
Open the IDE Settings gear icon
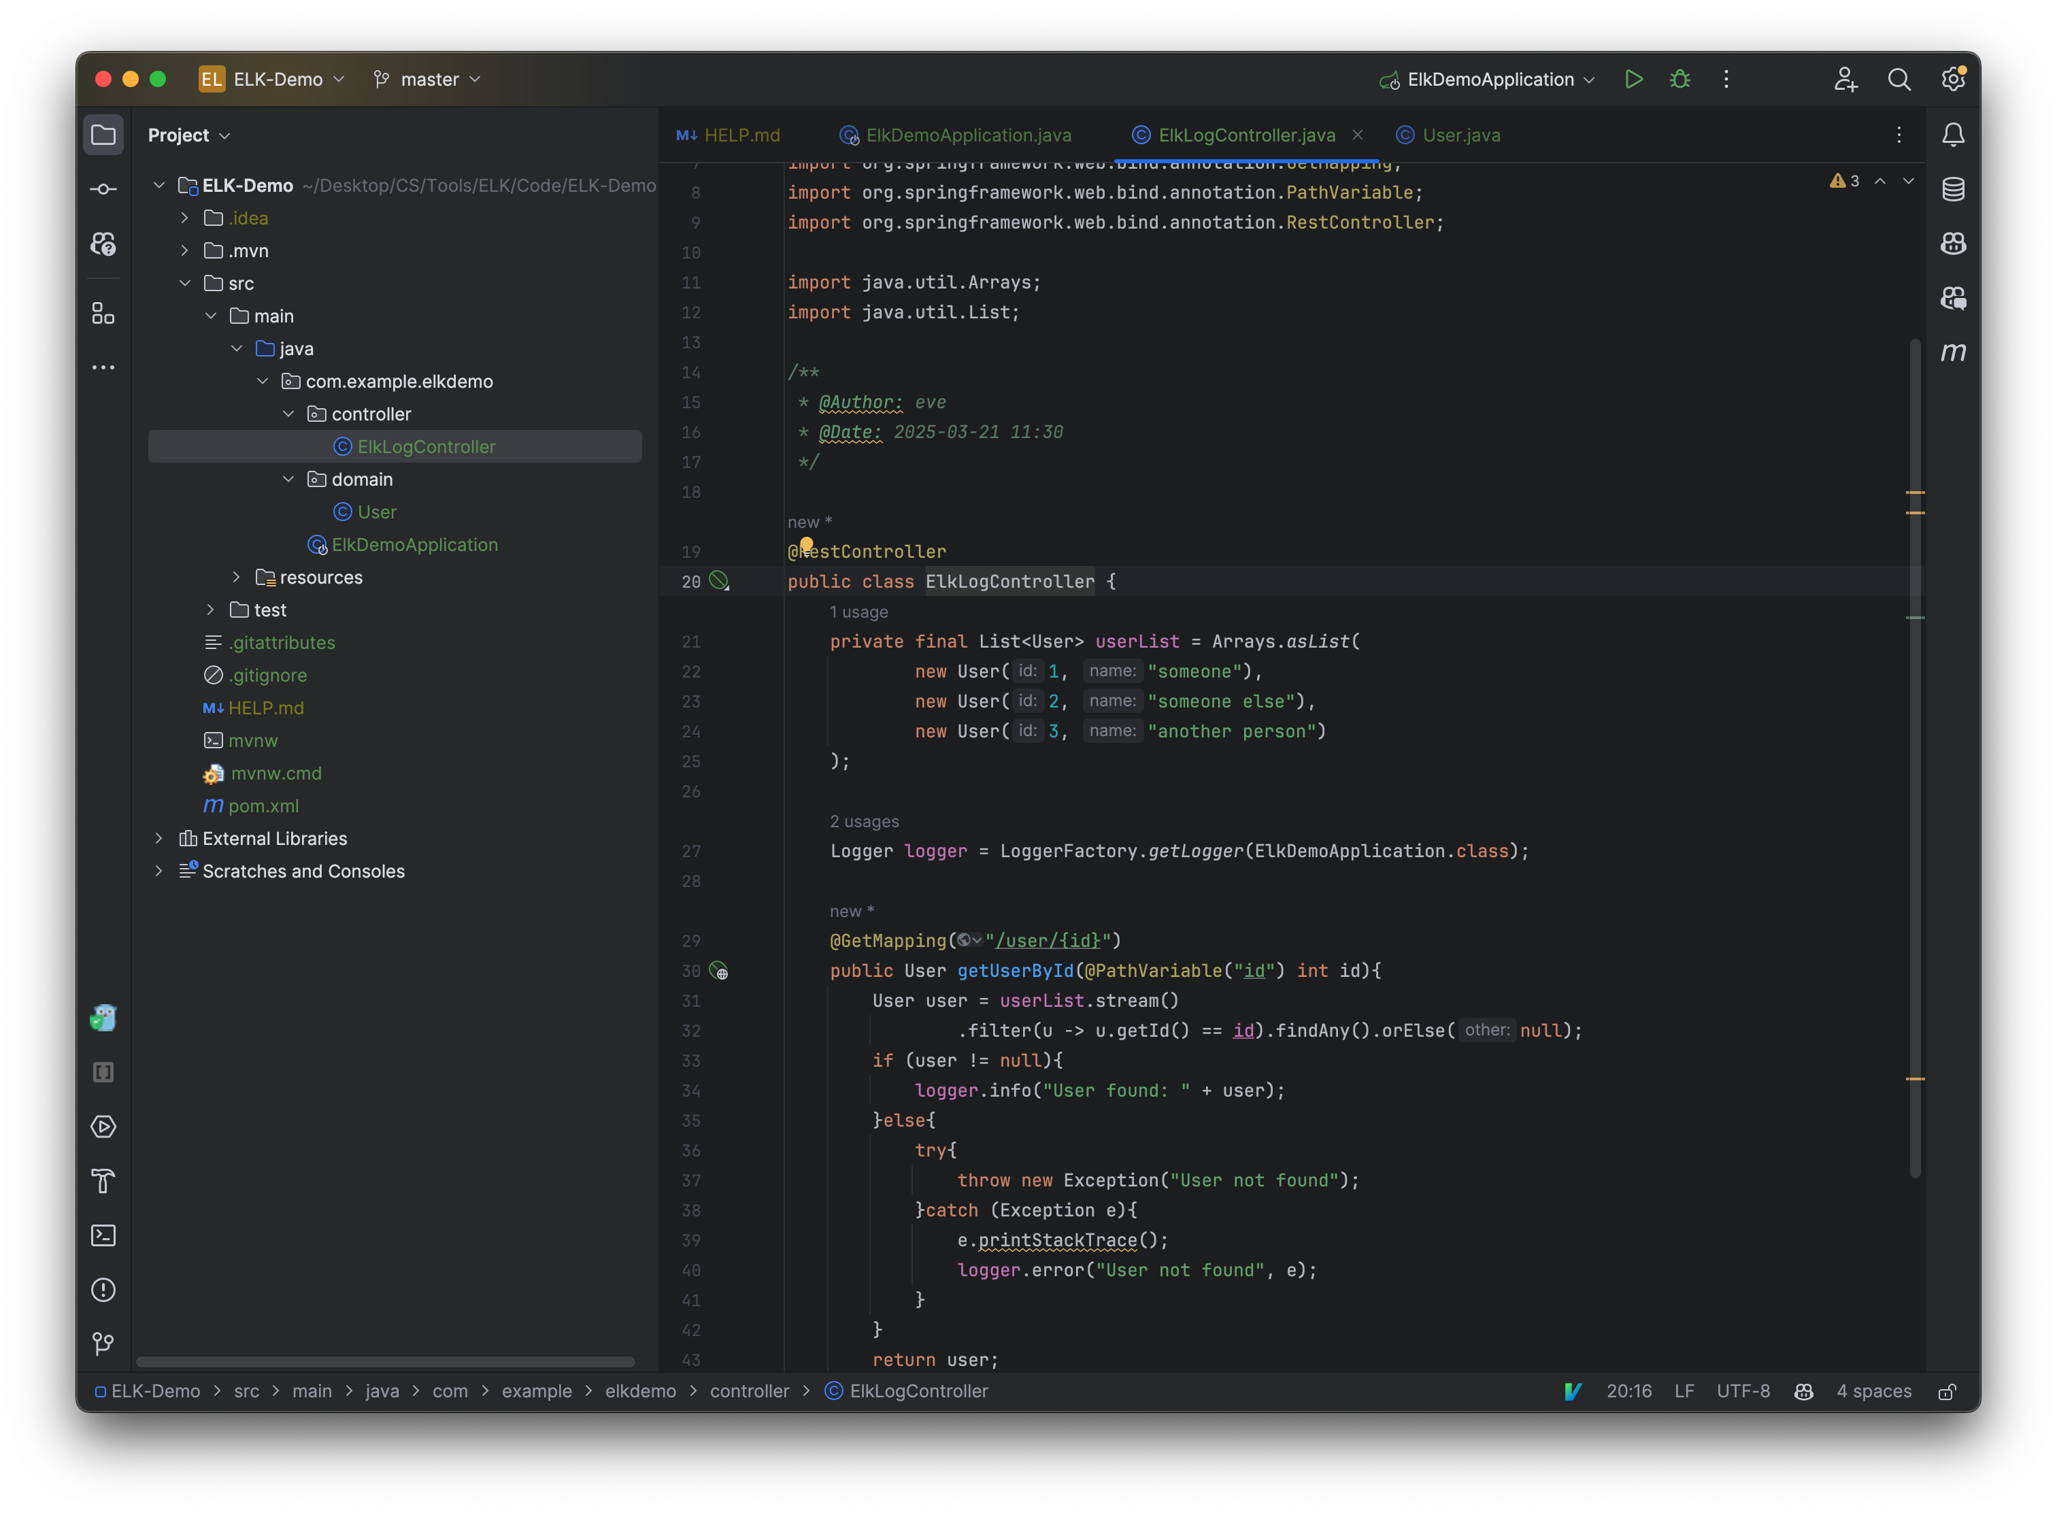(1953, 80)
